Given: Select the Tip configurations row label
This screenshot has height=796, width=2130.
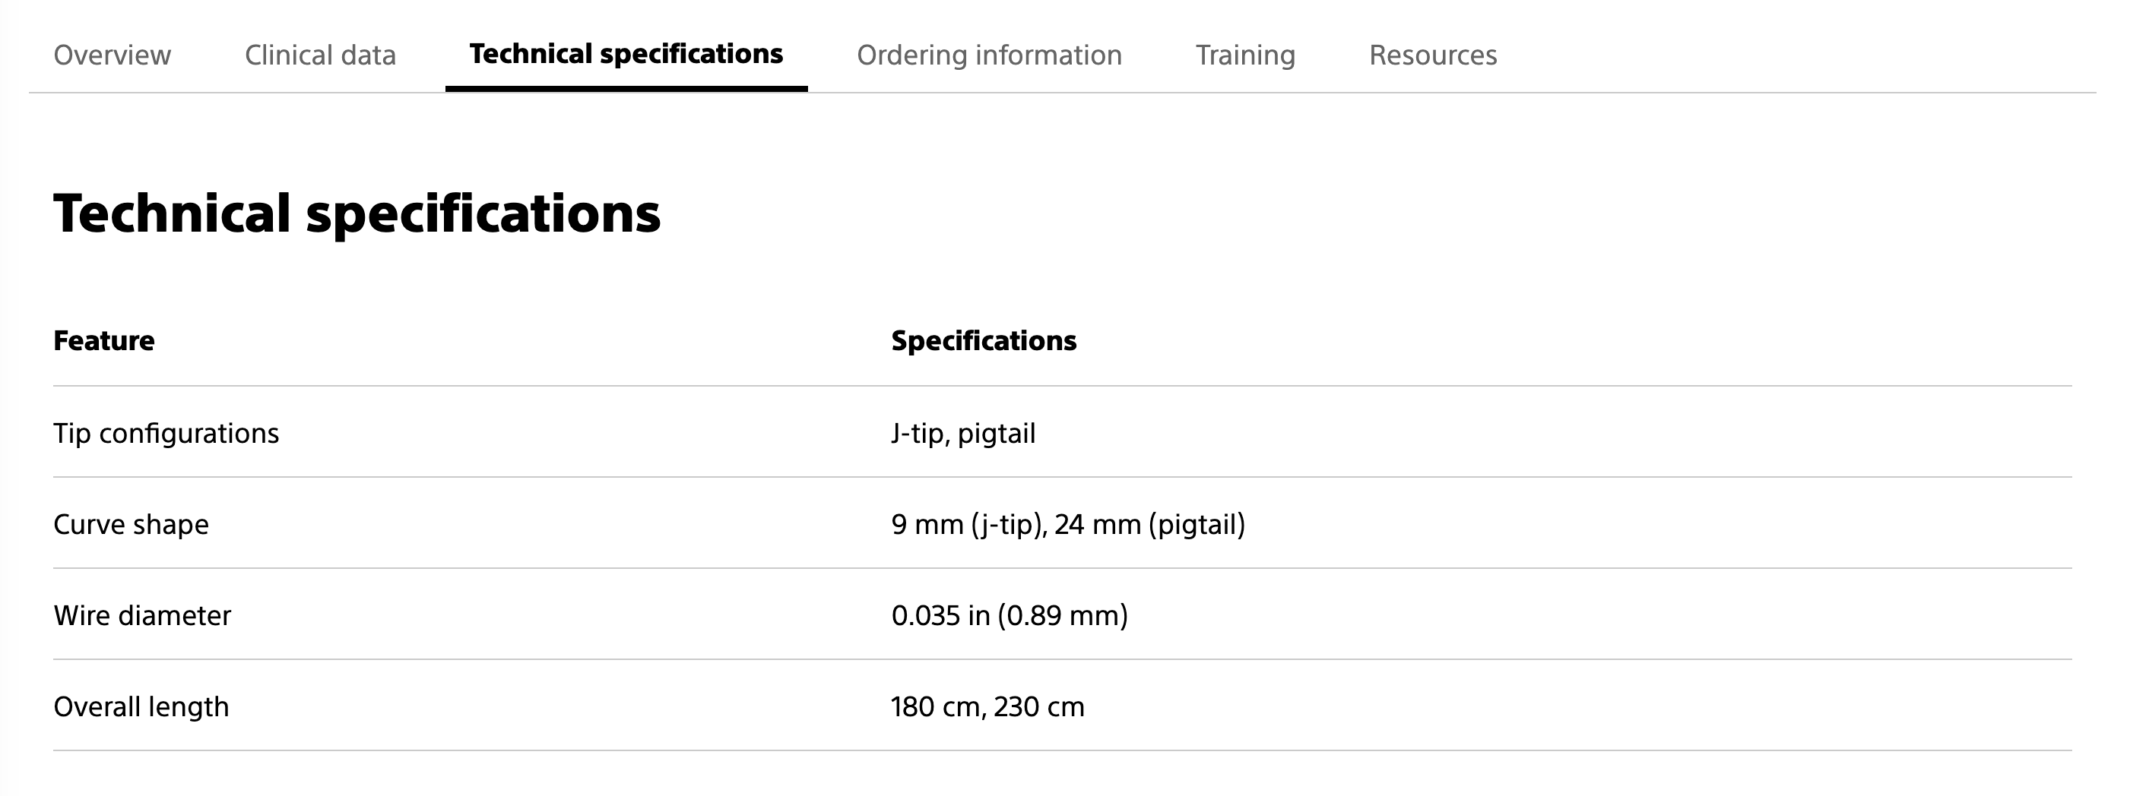Looking at the screenshot, I should click(166, 433).
